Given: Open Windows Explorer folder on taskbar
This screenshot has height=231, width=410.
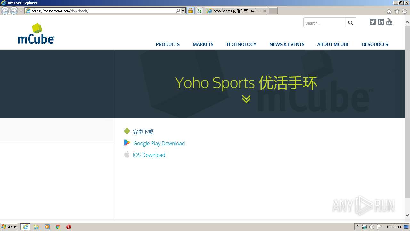Looking at the screenshot, I should [36, 227].
